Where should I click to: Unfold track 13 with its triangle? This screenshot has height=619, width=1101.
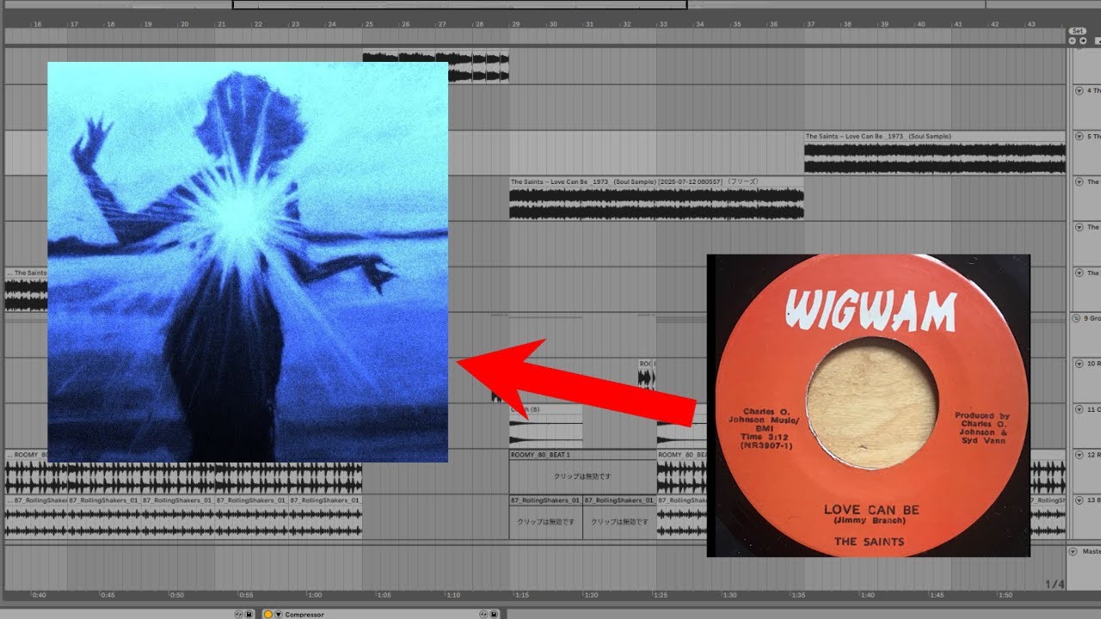click(x=1079, y=499)
